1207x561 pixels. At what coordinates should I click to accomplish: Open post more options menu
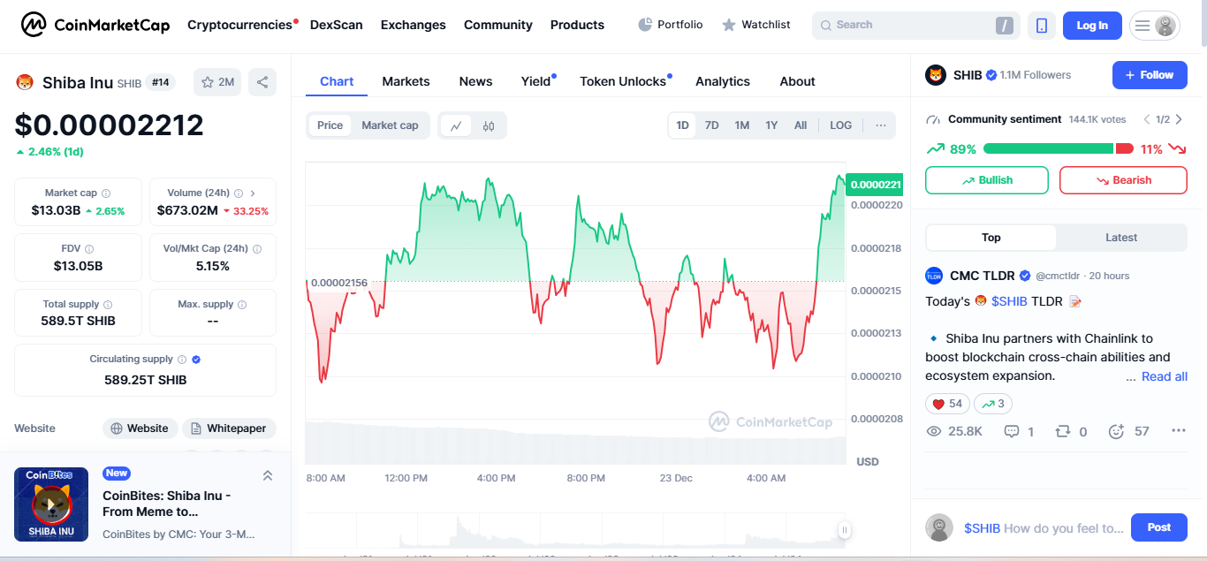[x=1178, y=431]
